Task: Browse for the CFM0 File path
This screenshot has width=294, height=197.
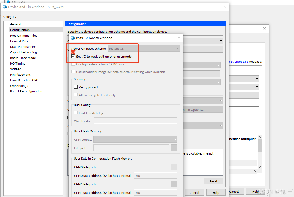Action: coord(174,167)
